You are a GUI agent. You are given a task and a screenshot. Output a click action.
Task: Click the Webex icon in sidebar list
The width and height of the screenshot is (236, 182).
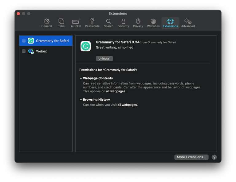coord(31,51)
